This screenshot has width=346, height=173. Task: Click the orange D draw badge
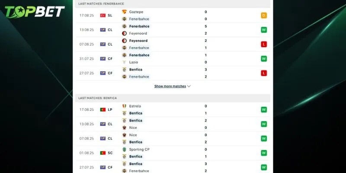coord(264,16)
